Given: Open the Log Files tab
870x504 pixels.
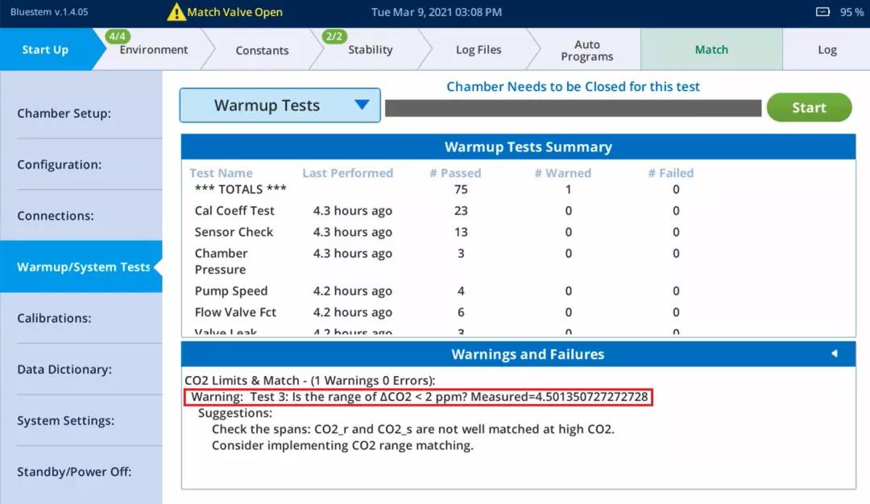Looking at the screenshot, I should (478, 50).
